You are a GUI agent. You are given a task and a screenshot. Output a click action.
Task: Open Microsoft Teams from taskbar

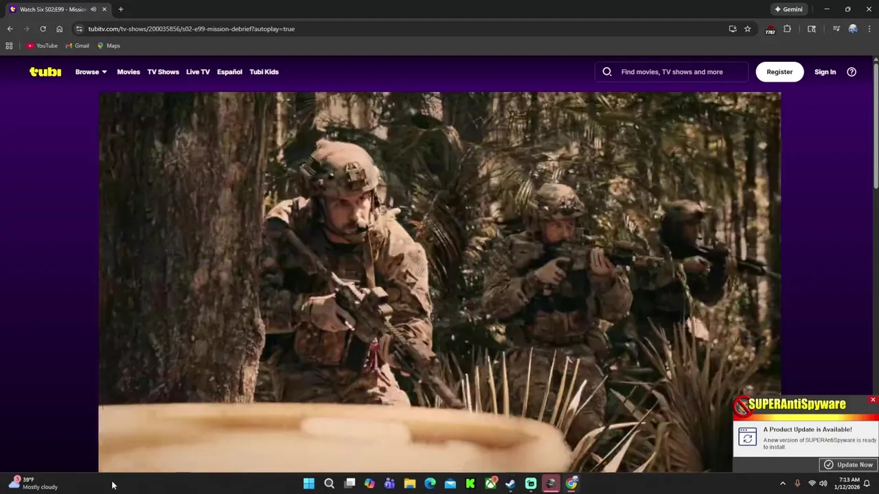coord(389,484)
